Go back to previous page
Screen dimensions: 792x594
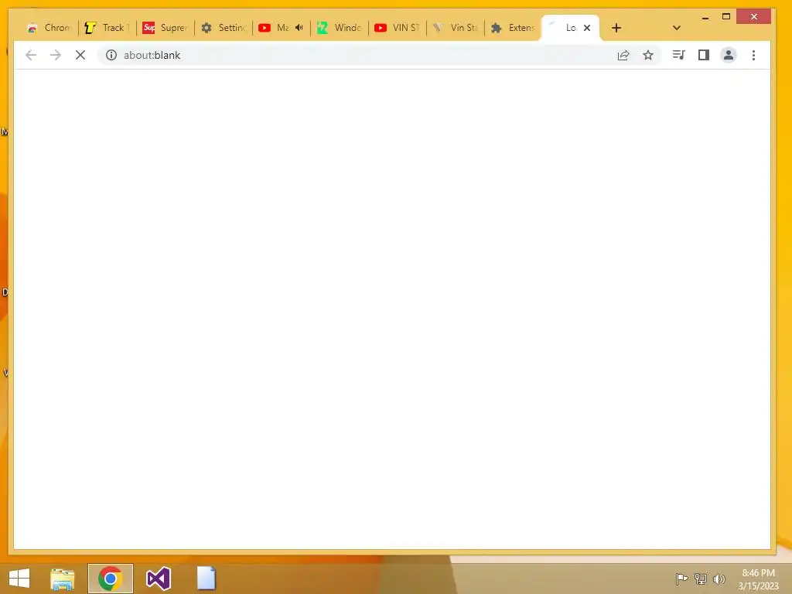click(x=31, y=55)
